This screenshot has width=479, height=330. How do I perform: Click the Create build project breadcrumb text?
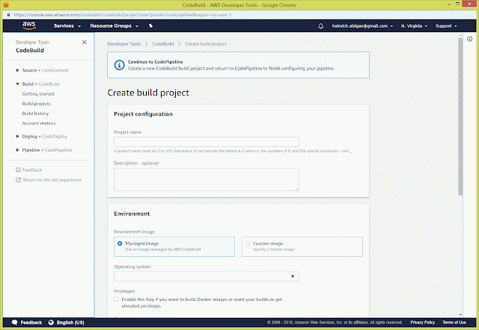206,44
